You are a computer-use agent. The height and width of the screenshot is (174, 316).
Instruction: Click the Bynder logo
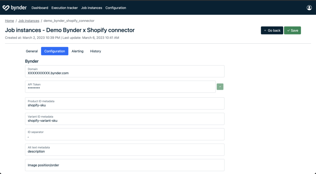(x=15, y=8)
